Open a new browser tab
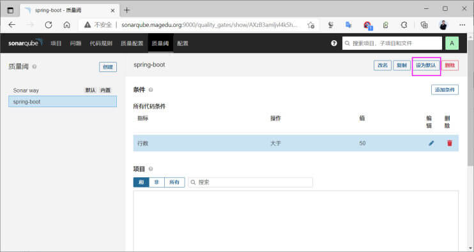474x252 pixels. tap(127, 10)
